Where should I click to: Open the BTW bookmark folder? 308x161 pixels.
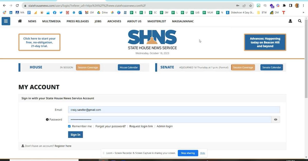click(x=262, y=13)
